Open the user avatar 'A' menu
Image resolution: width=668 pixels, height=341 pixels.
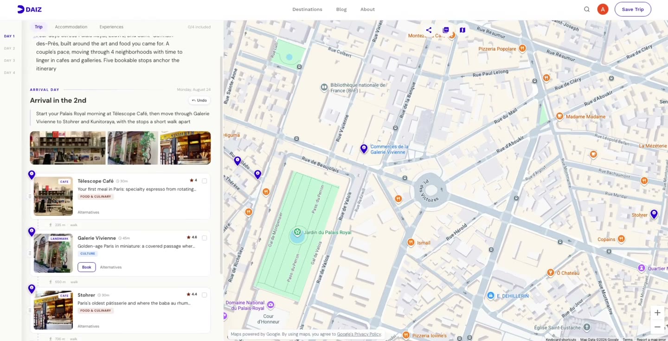point(603,9)
